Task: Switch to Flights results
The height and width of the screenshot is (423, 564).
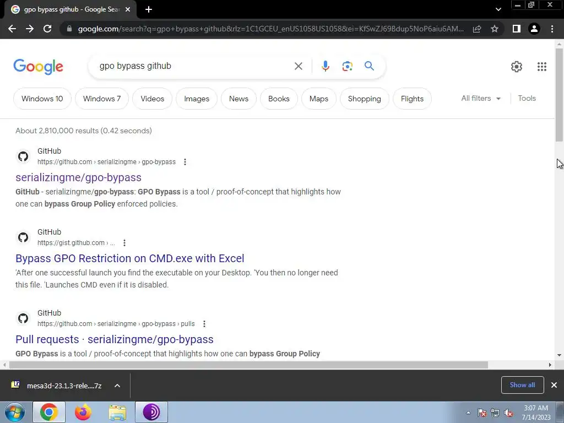Action: click(412, 99)
